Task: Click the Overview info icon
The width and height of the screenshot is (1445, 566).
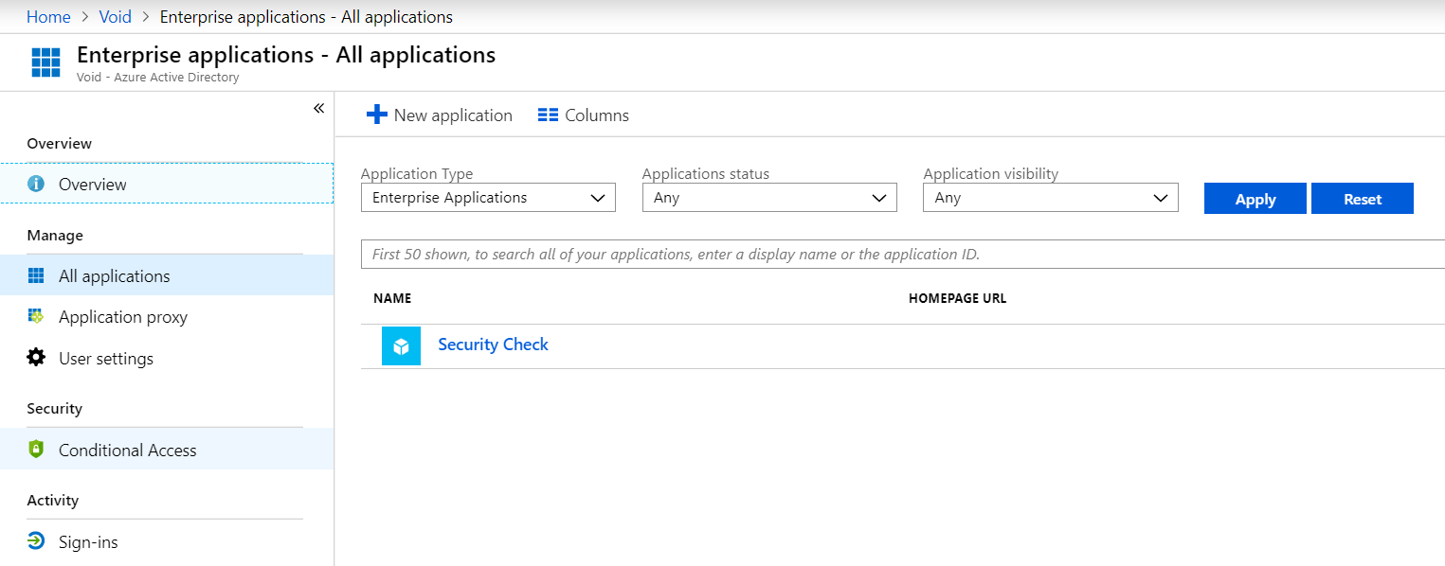Action: tap(36, 184)
